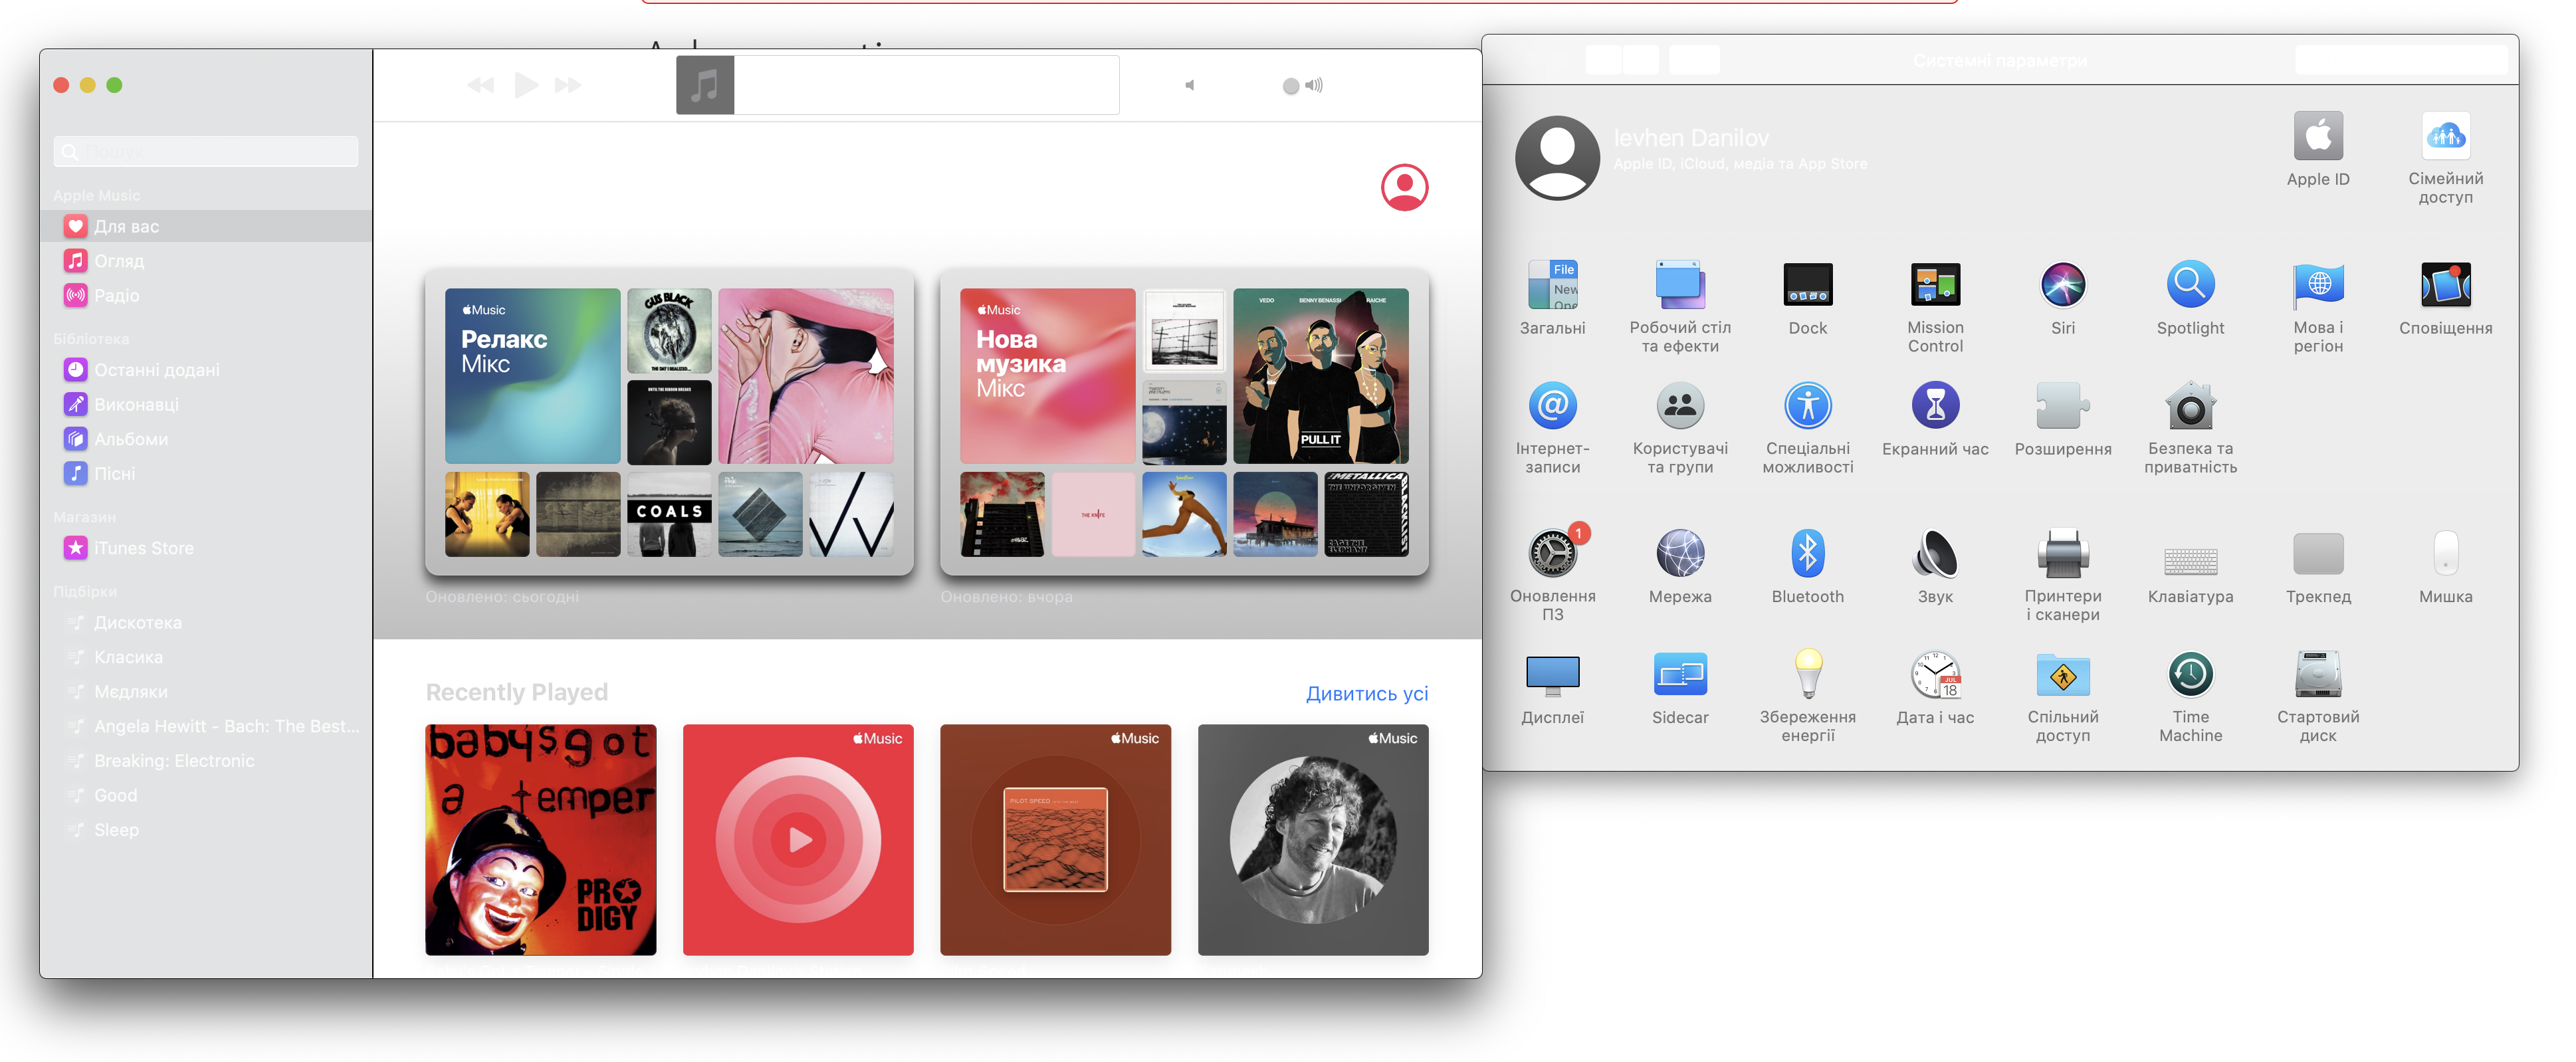Click the Music search field
Image resolution: width=2576 pixels, height=1062 pixels.
coord(206,152)
